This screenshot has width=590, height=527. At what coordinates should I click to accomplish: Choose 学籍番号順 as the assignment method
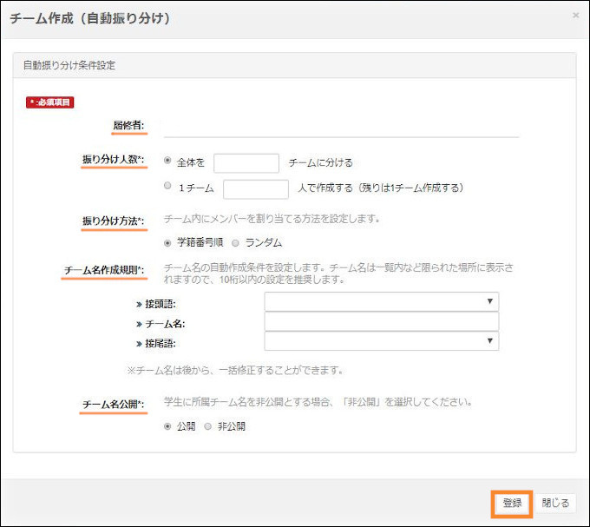click(x=168, y=242)
